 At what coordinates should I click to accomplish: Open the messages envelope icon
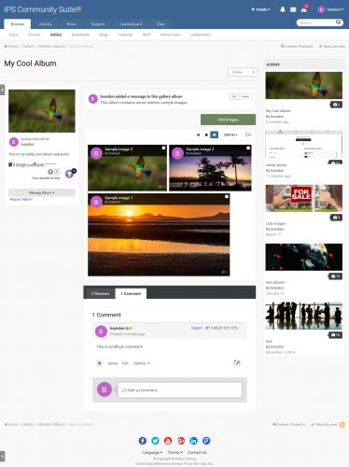293,9
